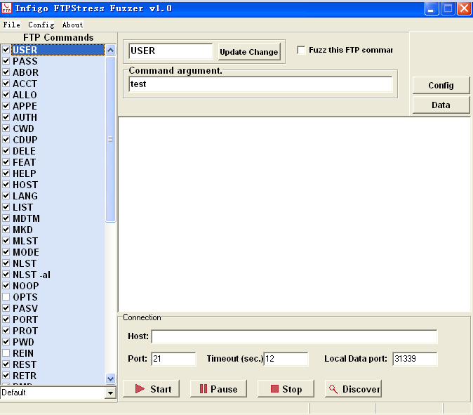The width and height of the screenshot is (473, 415).
Task: Click the Update Change button
Action: click(248, 52)
